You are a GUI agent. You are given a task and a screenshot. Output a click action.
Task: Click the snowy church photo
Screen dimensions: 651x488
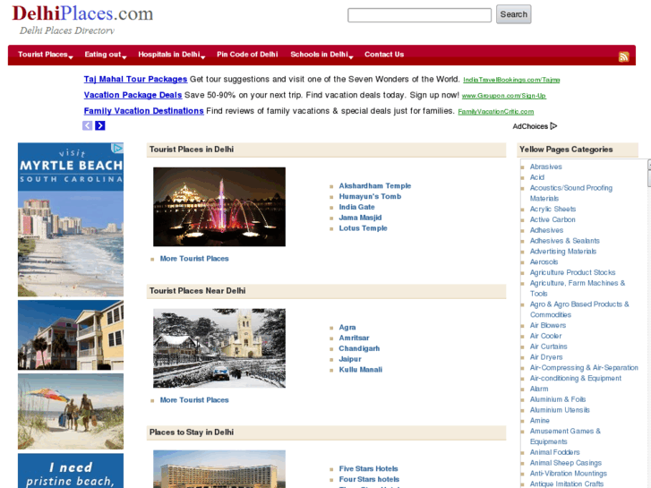[x=219, y=348]
